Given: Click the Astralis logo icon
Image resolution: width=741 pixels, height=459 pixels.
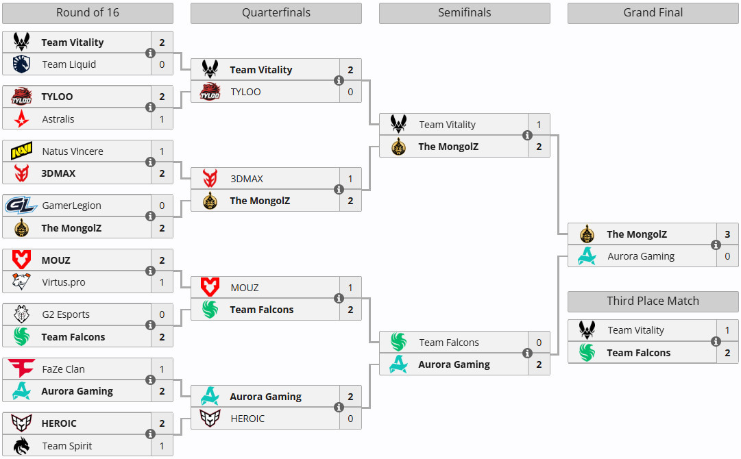Looking at the screenshot, I should pos(21,119).
